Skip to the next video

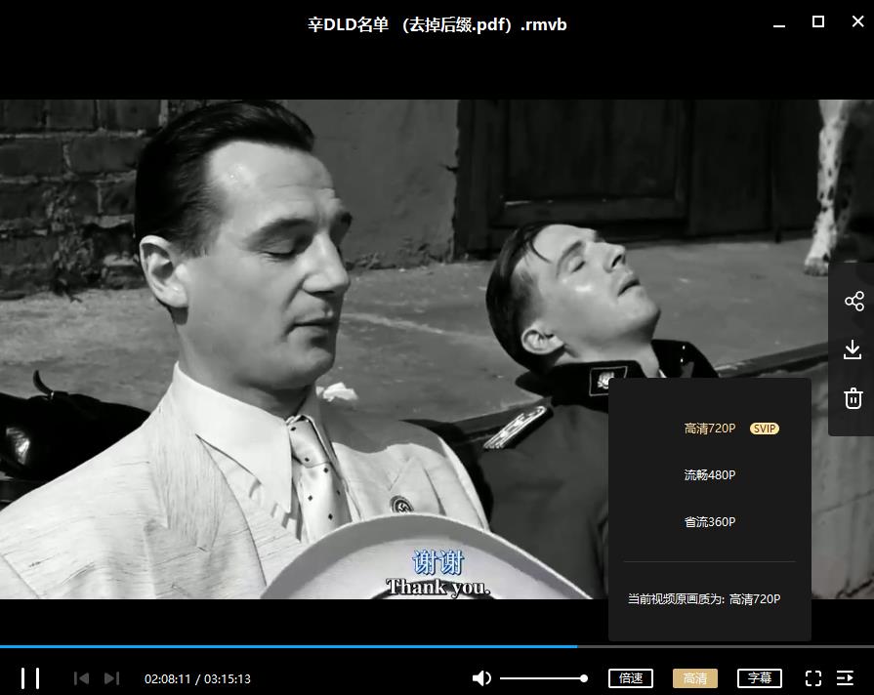point(111,678)
